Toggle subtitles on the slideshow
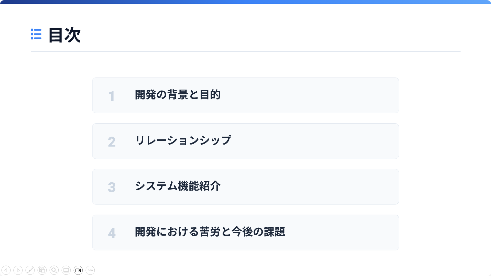 click(x=66, y=270)
